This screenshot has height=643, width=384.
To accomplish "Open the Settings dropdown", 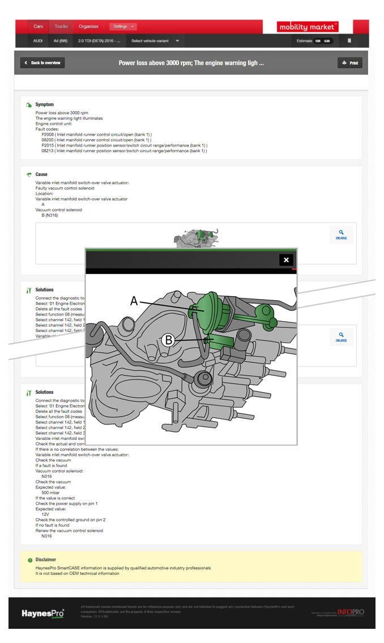I will pos(123,27).
